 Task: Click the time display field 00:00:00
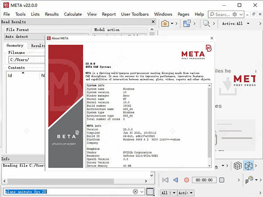tap(204, 180)
